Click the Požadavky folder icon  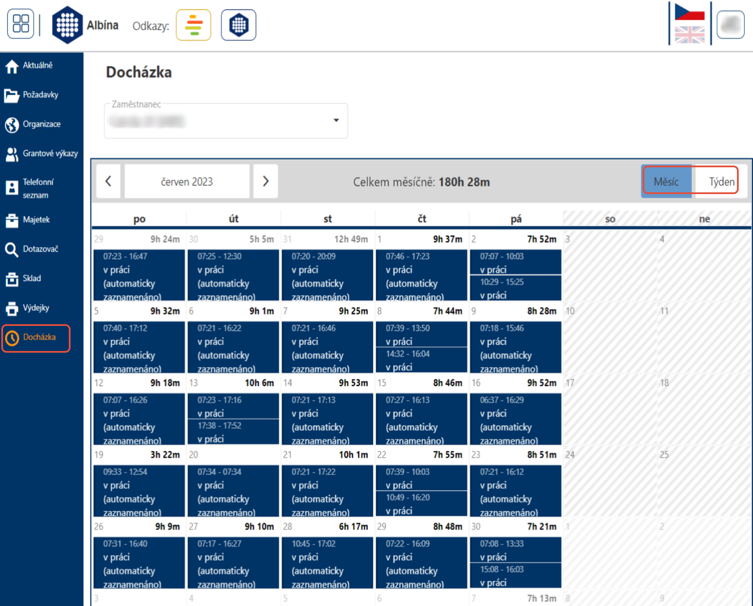[12, 95]
